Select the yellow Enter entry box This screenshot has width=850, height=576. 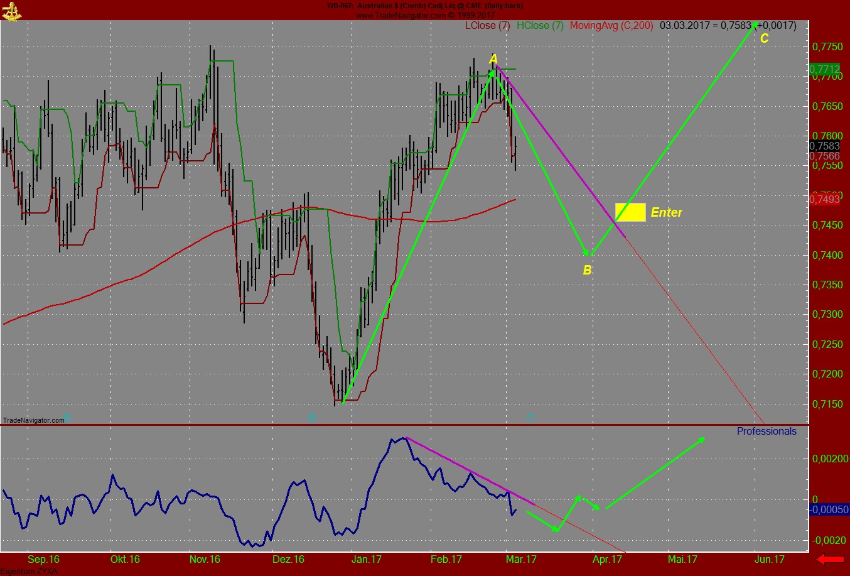(630, 212)
